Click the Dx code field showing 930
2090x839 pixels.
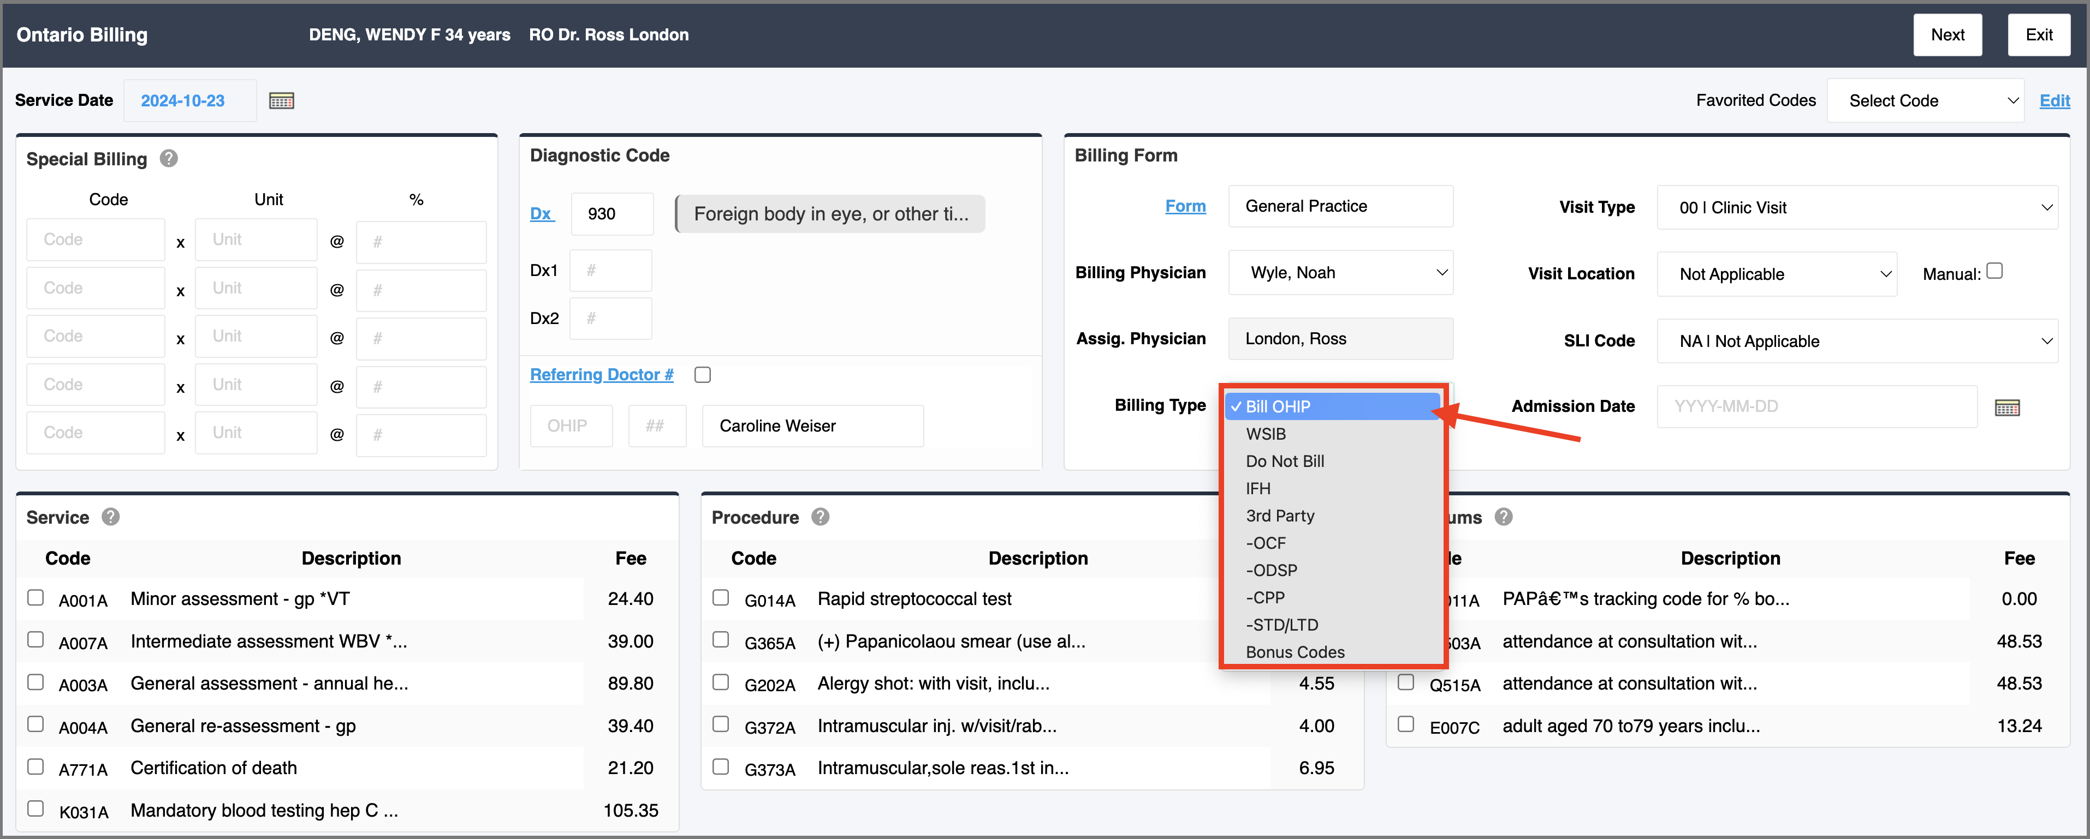point(611,214)
